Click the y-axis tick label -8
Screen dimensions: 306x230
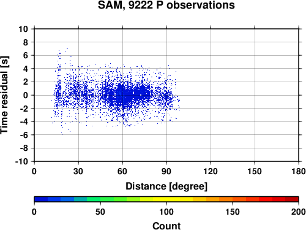click(x=24, y=148)
